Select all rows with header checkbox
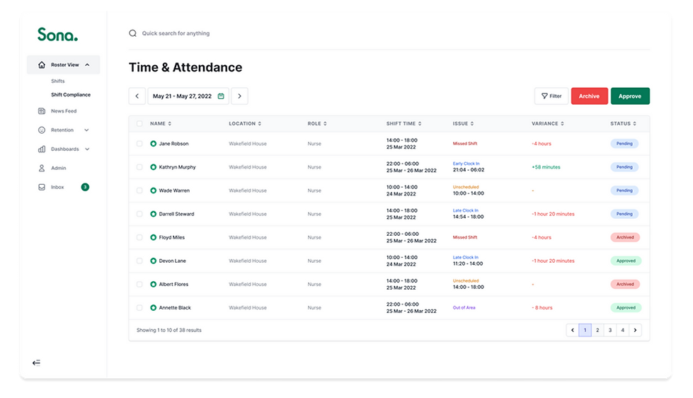 coord(139,124)
